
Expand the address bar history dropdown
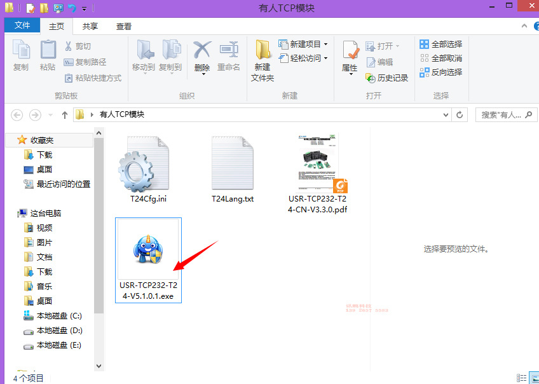pyautogui.click(x=446, y=115)
